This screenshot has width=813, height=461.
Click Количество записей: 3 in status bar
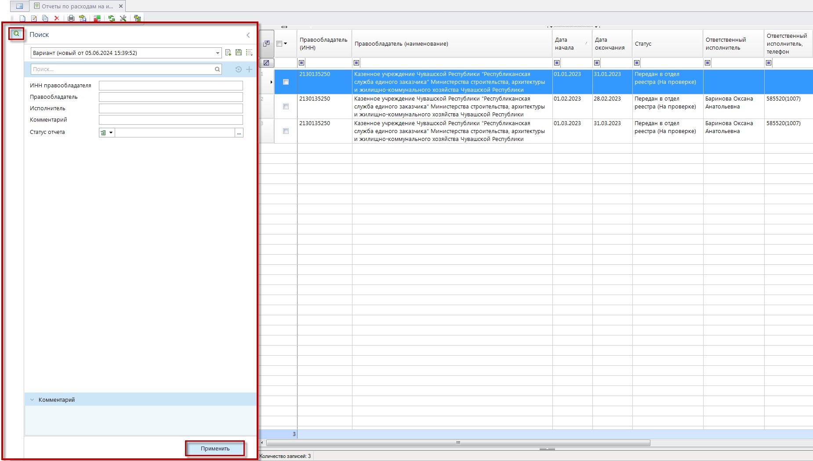tap(285, 456)
